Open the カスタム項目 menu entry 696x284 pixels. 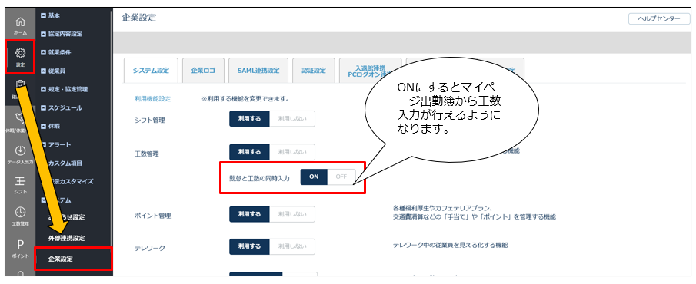[65, 163]
